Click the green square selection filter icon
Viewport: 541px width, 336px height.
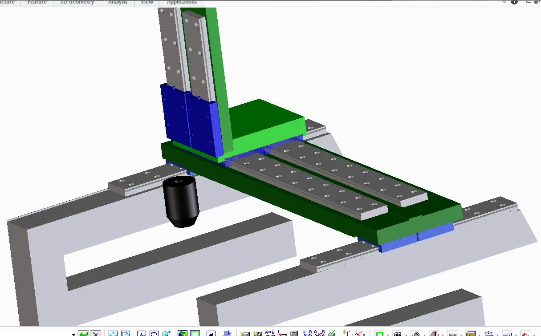point(380,333)
